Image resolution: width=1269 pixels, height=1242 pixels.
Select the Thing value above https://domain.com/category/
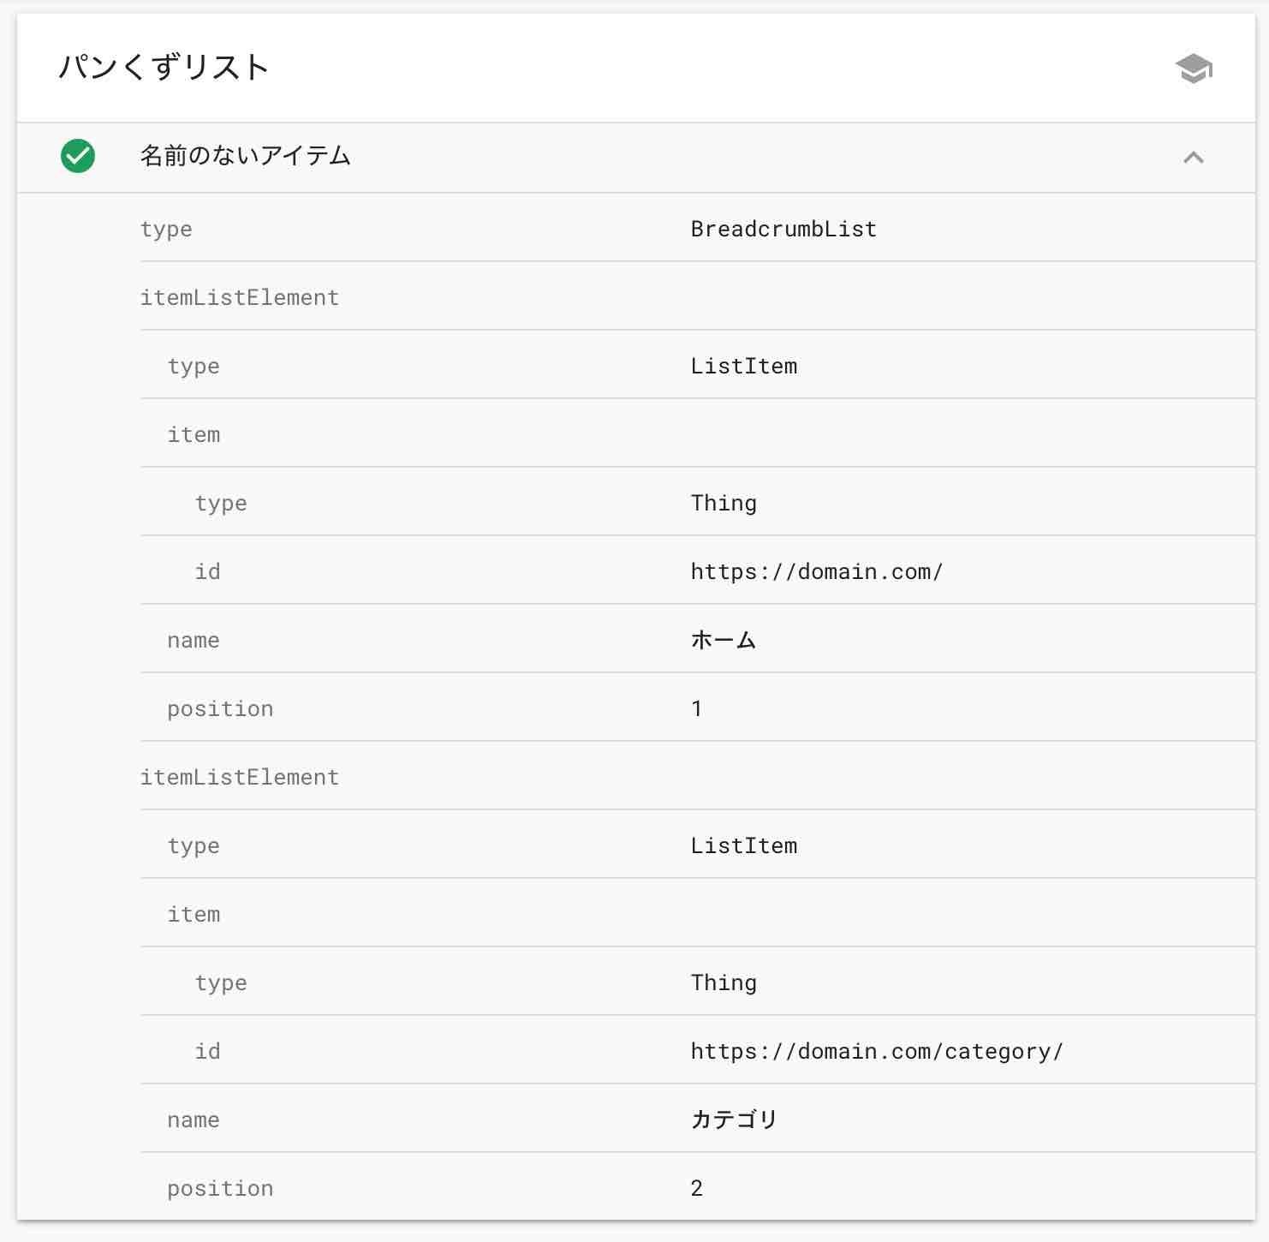click(724, 982)
